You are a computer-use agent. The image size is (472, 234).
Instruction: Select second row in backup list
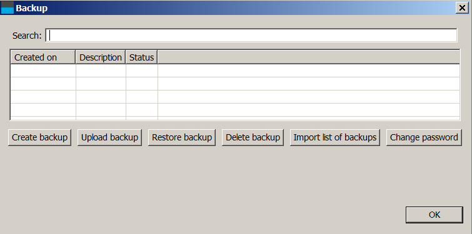235,84
